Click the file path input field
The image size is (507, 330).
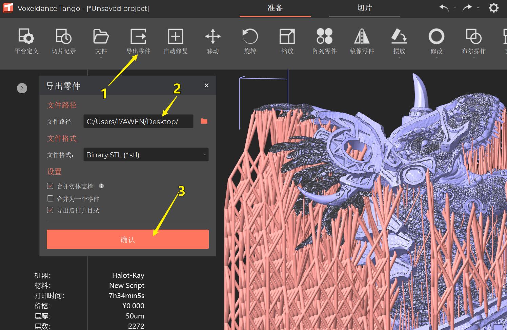pyautogui.click(x=138, y=121)
